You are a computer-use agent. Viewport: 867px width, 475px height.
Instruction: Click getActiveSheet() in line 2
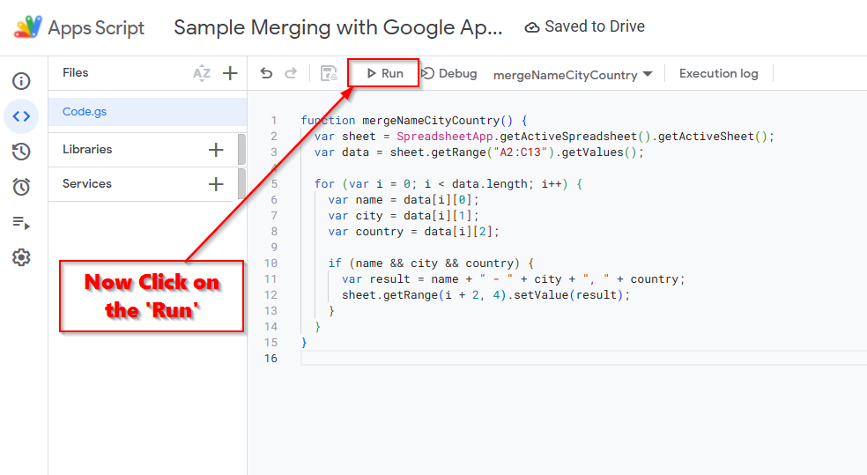coord(712,137)
